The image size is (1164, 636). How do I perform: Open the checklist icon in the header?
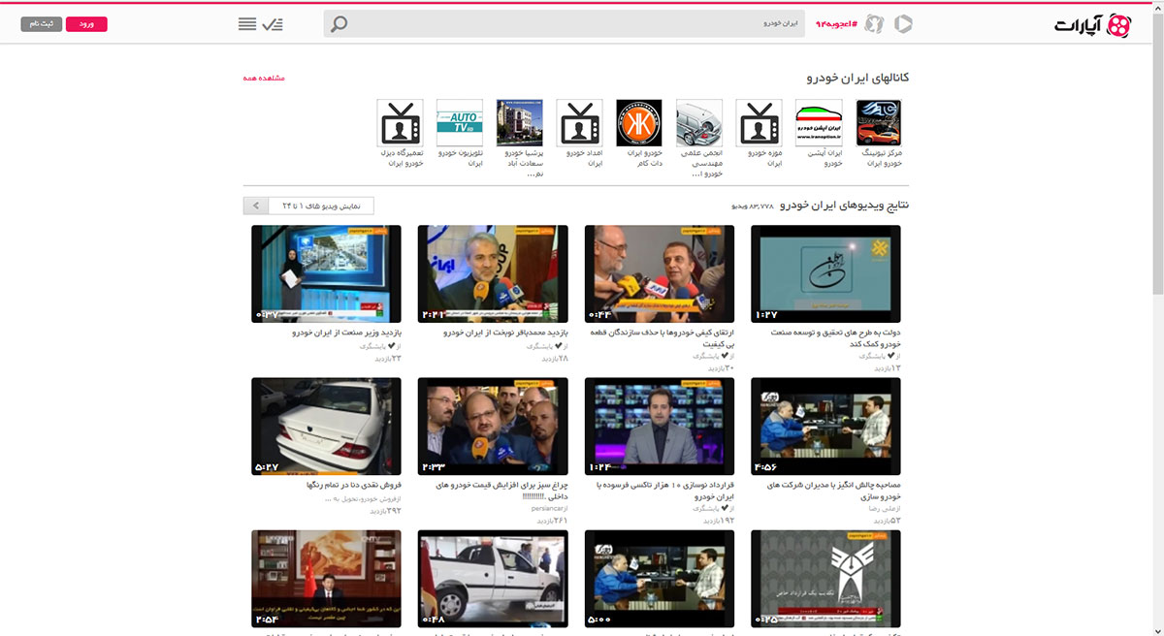point(273,23)
